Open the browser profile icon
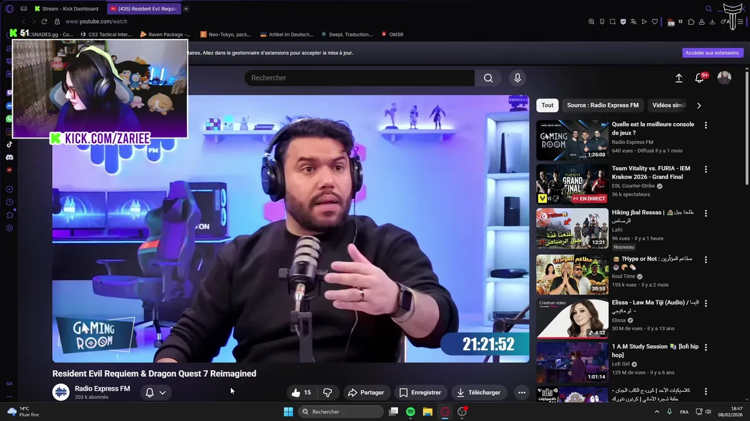Viewport: 750px width, 421px height. [701, 22]
